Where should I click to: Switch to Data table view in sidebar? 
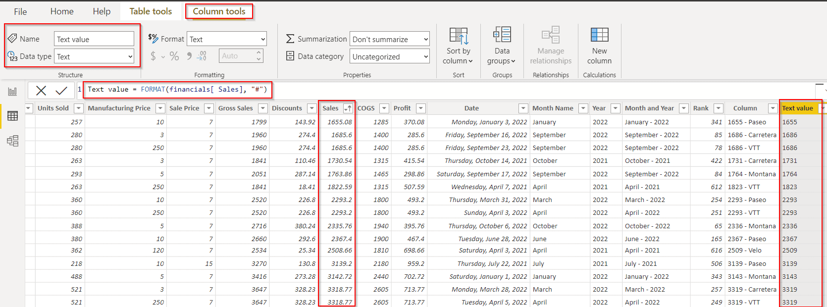coord(12,116)
